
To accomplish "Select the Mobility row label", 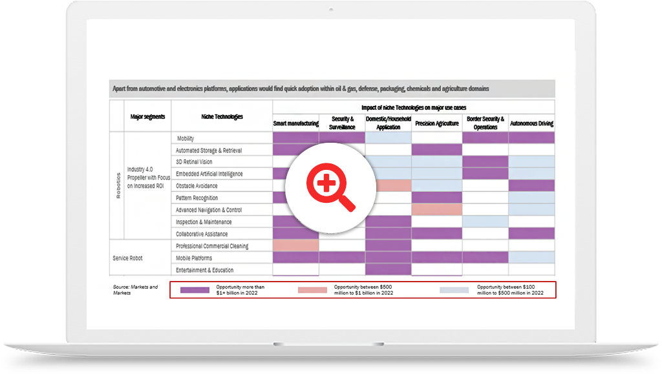I will tap(185, 138).
